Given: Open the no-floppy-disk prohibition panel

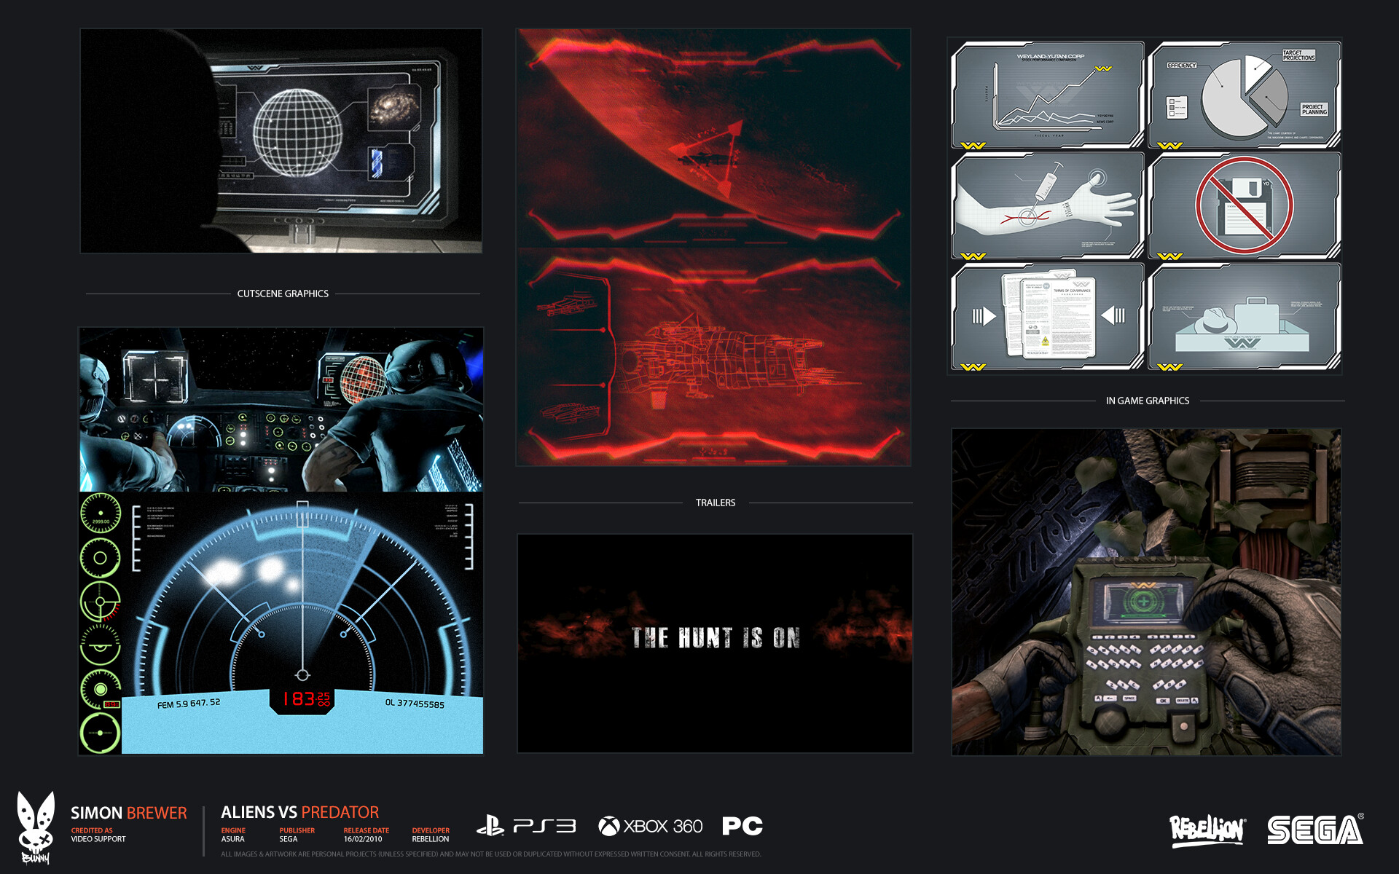Looking at the screenshot, I should click(x=1245, y=206).
